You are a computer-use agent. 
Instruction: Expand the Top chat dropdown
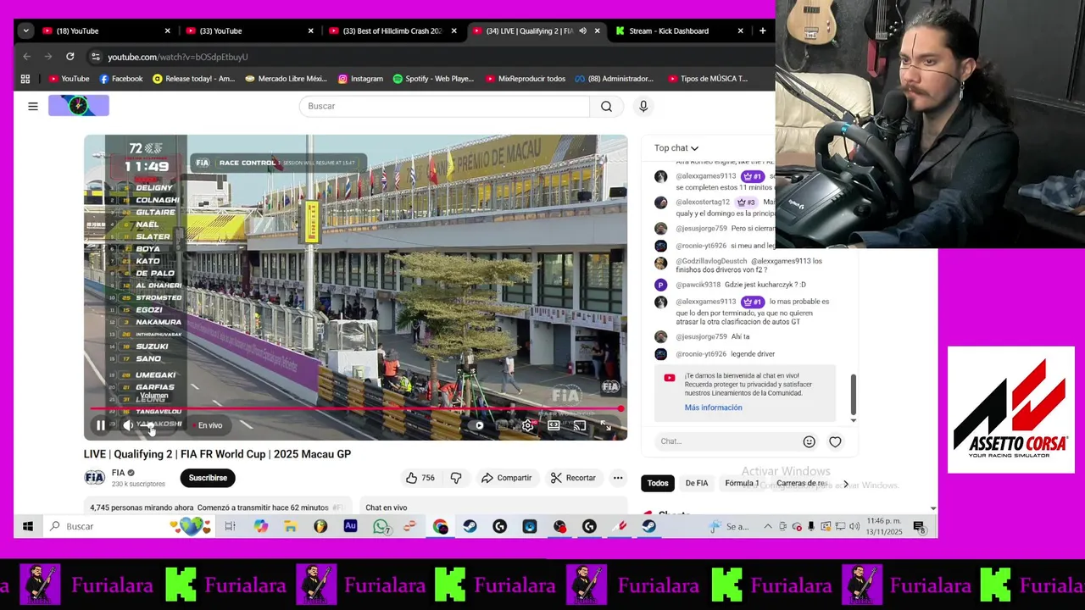pos(676,148)
